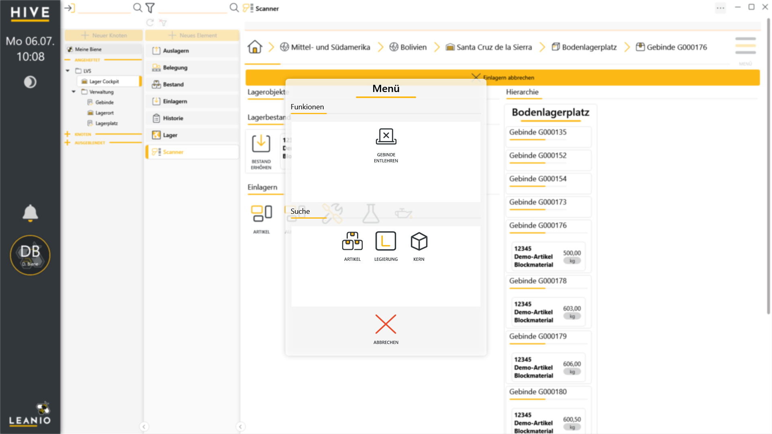Toggle dark mode half-moon icon
The height and width of the screenshot is (434, 772).
click(30, 82)
